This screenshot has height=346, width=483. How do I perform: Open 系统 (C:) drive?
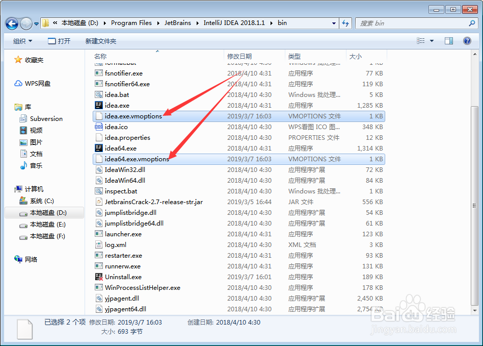[36, 201]
